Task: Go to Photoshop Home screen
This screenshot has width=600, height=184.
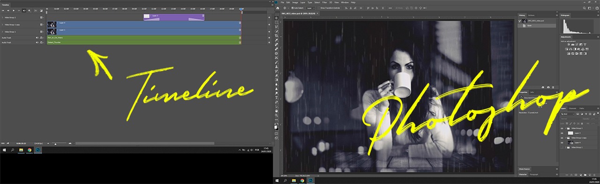Action: (x=277, y=8)
